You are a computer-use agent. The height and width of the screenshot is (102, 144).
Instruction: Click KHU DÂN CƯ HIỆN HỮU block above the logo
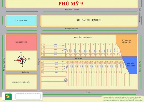pyautogui.click(x=21, y=82)
